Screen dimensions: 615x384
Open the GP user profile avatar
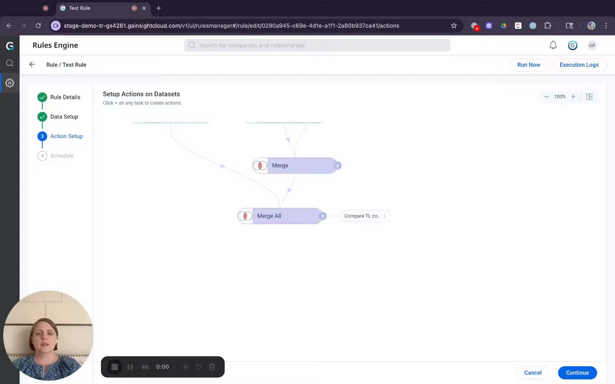pyautogui.click(x=592, y=45)
